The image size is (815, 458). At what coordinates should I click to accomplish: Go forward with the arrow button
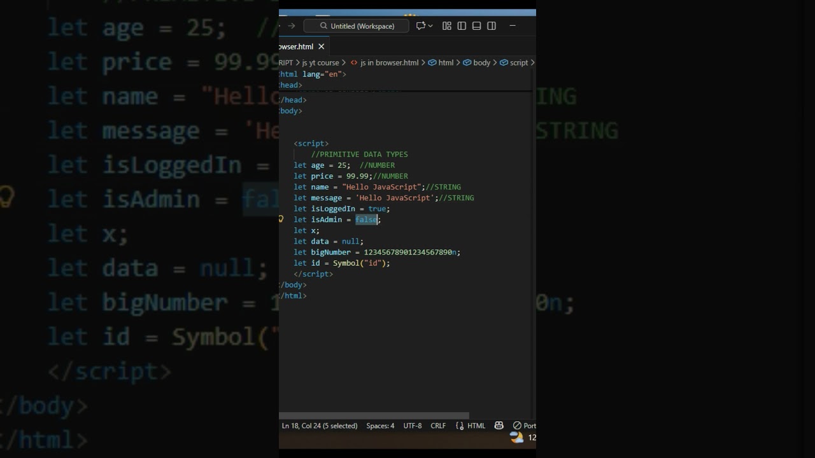[x=291, y=26]
